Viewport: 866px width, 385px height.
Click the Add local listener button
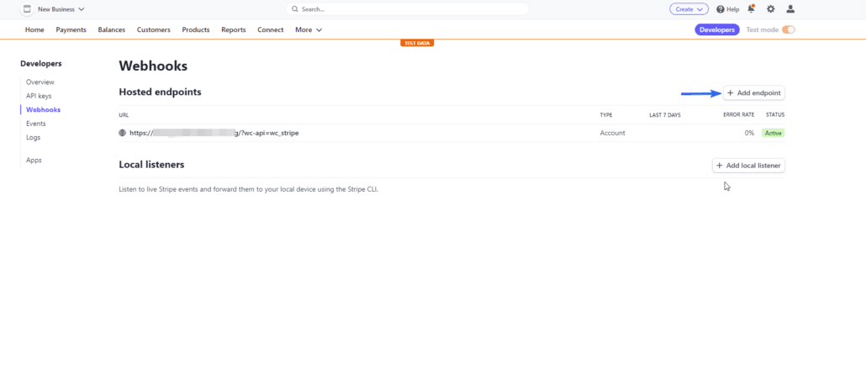click(x=748, y=166)
